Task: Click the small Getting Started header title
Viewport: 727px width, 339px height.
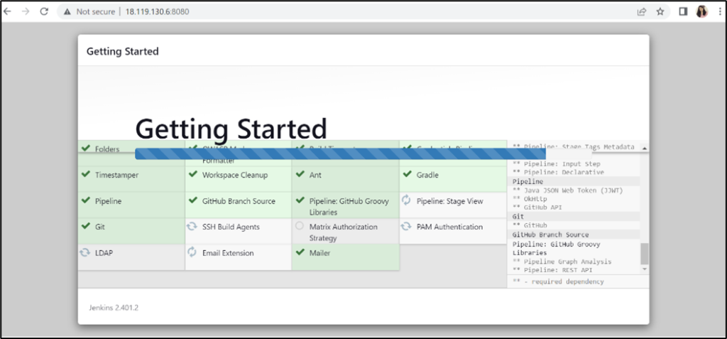Action: tap(122, 51)
